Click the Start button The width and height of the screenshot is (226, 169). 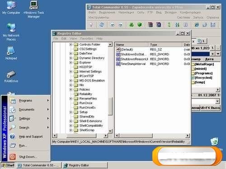click(x=8, y=165)
